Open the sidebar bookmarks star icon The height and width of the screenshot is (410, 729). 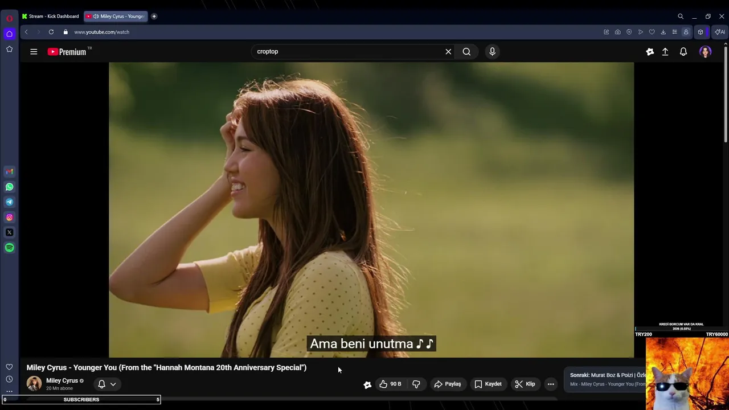(x=9, y=49)
